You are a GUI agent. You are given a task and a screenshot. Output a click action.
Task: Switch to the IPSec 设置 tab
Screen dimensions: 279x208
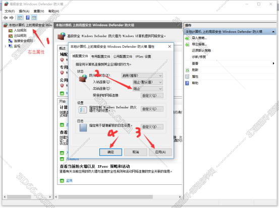143,56
